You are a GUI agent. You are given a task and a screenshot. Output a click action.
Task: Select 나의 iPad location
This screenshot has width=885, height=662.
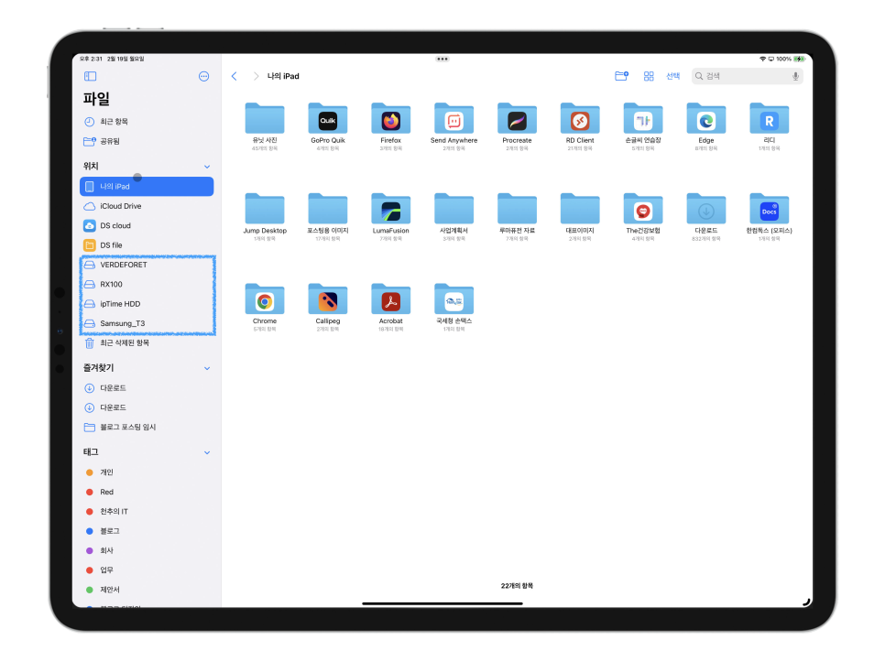point(147,187)
